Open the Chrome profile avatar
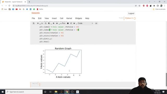The height and width of the screenshot is (94, 167). [x=161, y=6]
